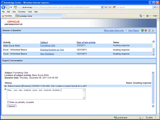Click the browser Back arrow button

tap(3, 7)
